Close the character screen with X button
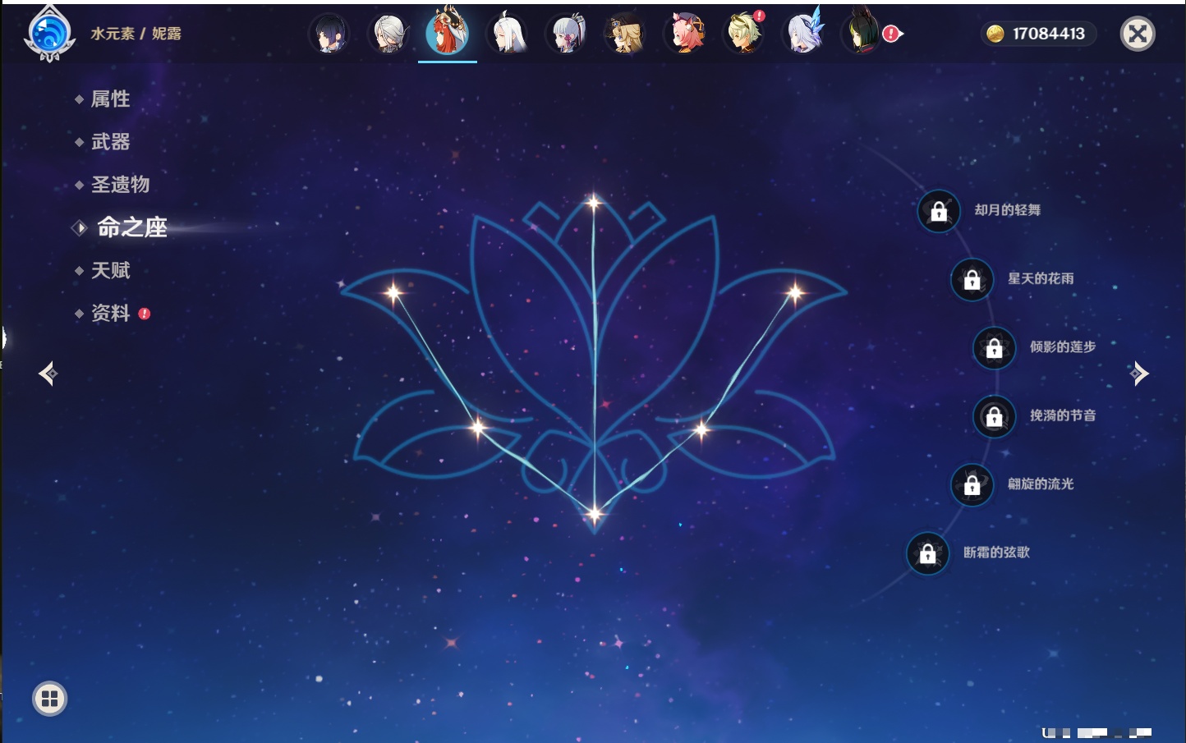This screenshot has height=743, width=1186. (x=1138, y=34)
